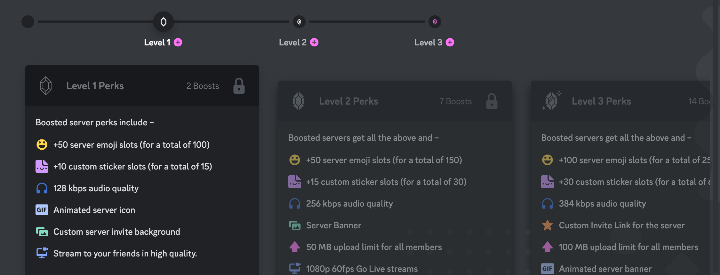Click the lock icon on Level 1 Perks

(239, 86)
